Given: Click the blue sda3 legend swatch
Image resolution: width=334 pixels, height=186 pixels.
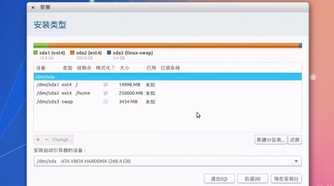Looking at the screenshot, I should [x=109, y=53].
